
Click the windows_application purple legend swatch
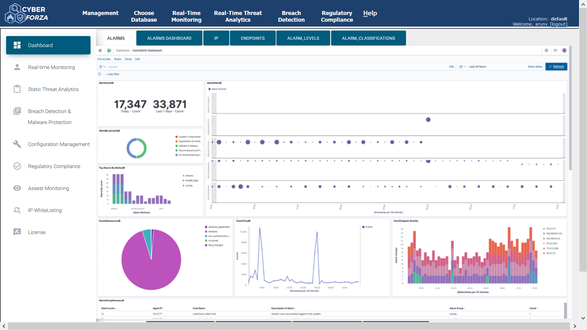point(206,227)
